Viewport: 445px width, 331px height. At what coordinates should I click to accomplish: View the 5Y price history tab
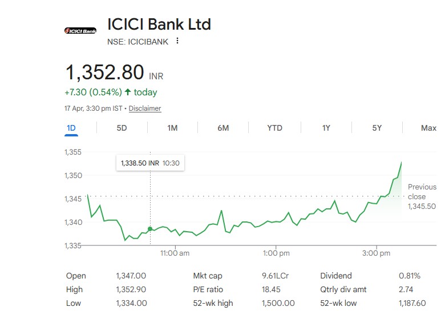click(x=377, y=128)
